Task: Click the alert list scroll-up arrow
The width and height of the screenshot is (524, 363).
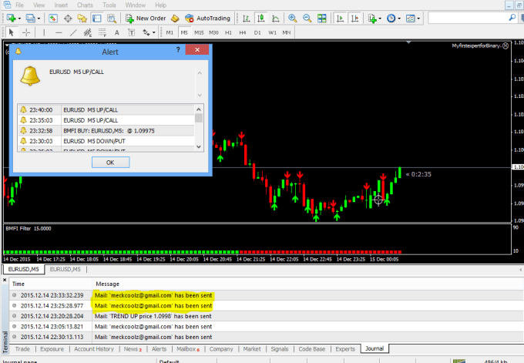Action: 199,109
